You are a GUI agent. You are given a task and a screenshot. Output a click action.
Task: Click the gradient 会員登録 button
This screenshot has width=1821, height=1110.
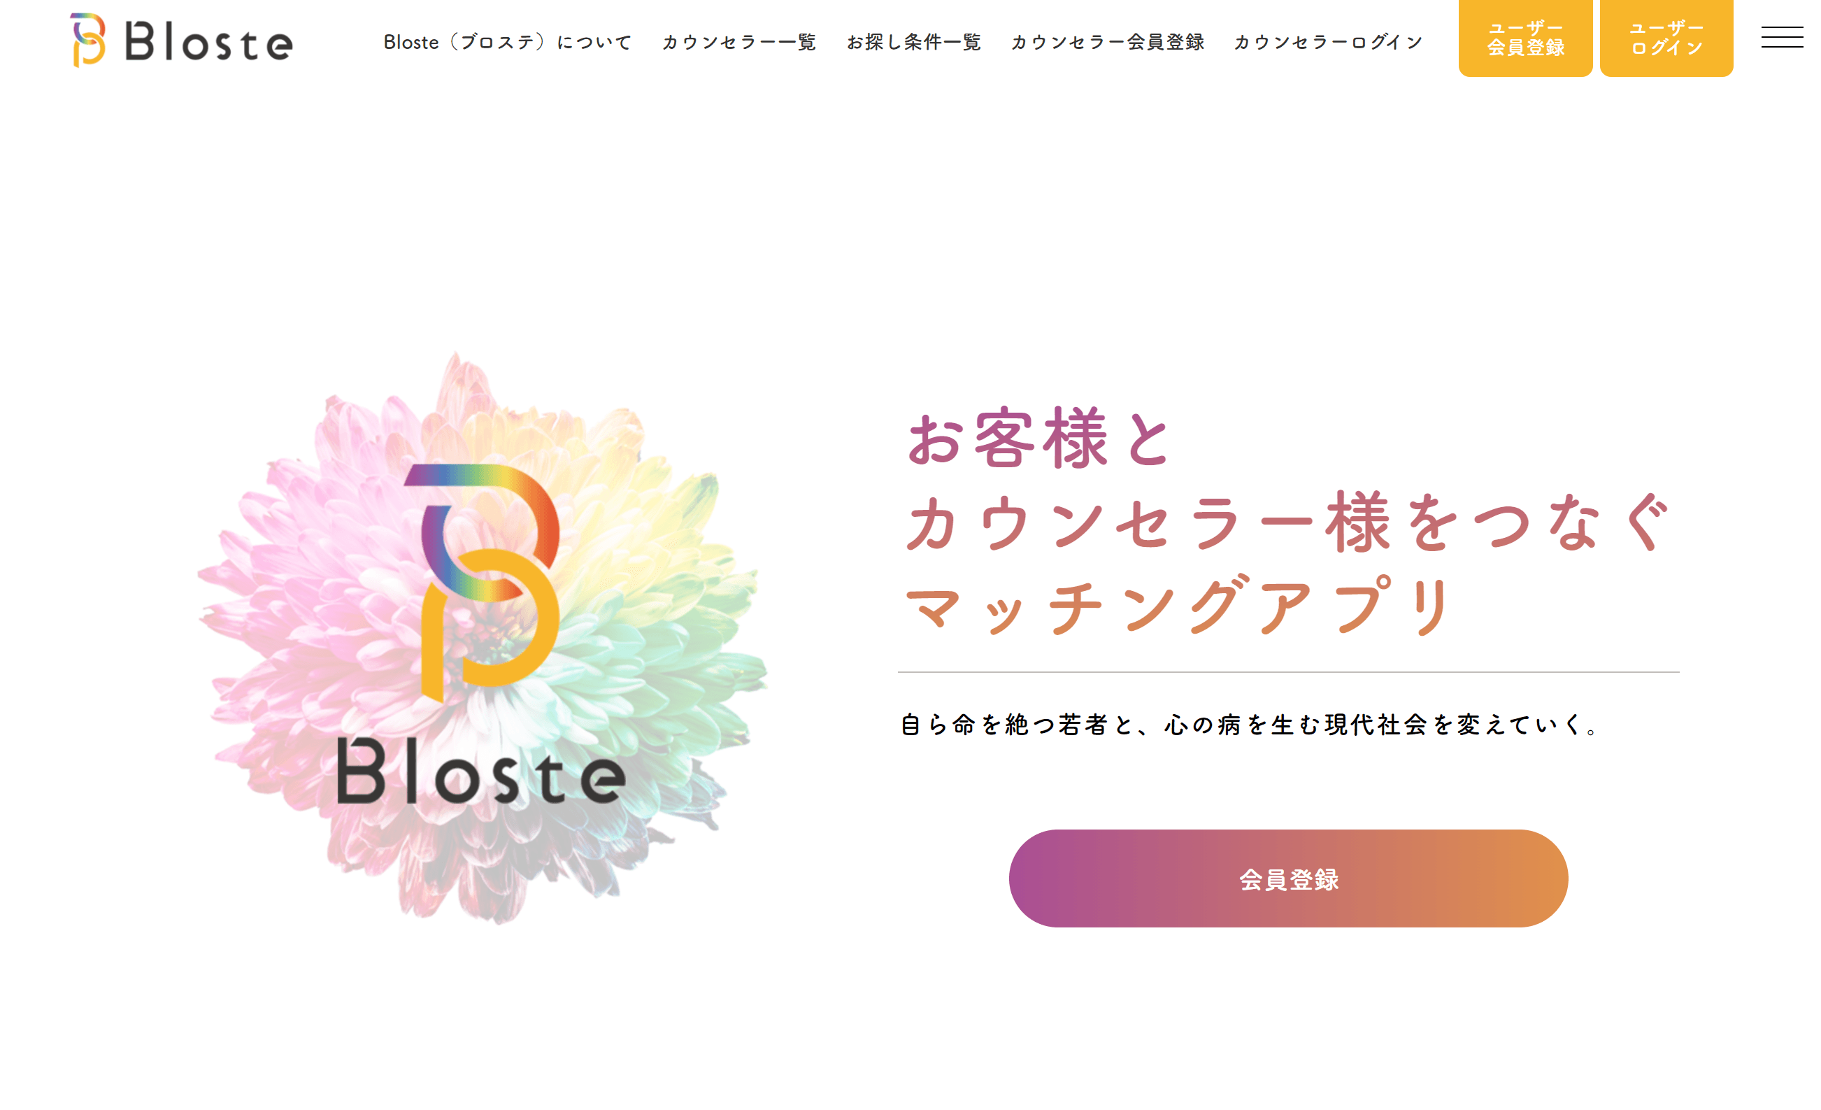pos(1287,878)
